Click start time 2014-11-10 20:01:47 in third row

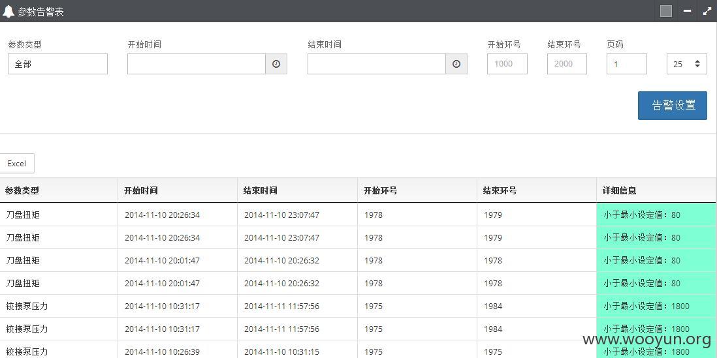[163, 261]
